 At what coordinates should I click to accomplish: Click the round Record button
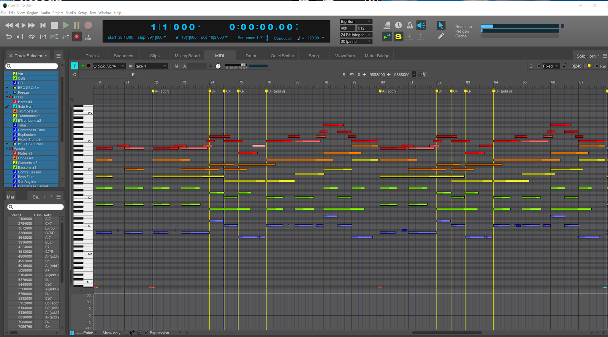point(88,25)
